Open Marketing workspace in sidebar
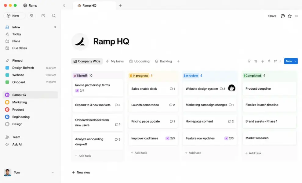The image size is (302, 183). pyautogui.click(x=31, y=102)
